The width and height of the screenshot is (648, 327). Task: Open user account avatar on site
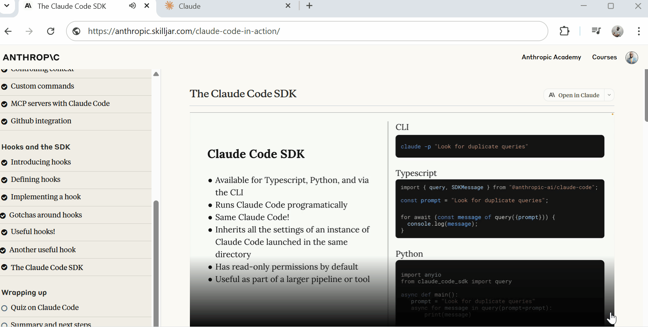pos(632,58)
